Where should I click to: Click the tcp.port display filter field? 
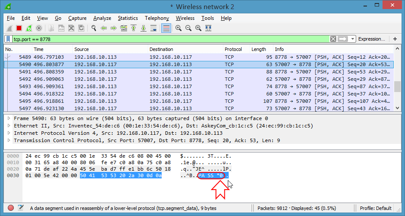point(169,39)
